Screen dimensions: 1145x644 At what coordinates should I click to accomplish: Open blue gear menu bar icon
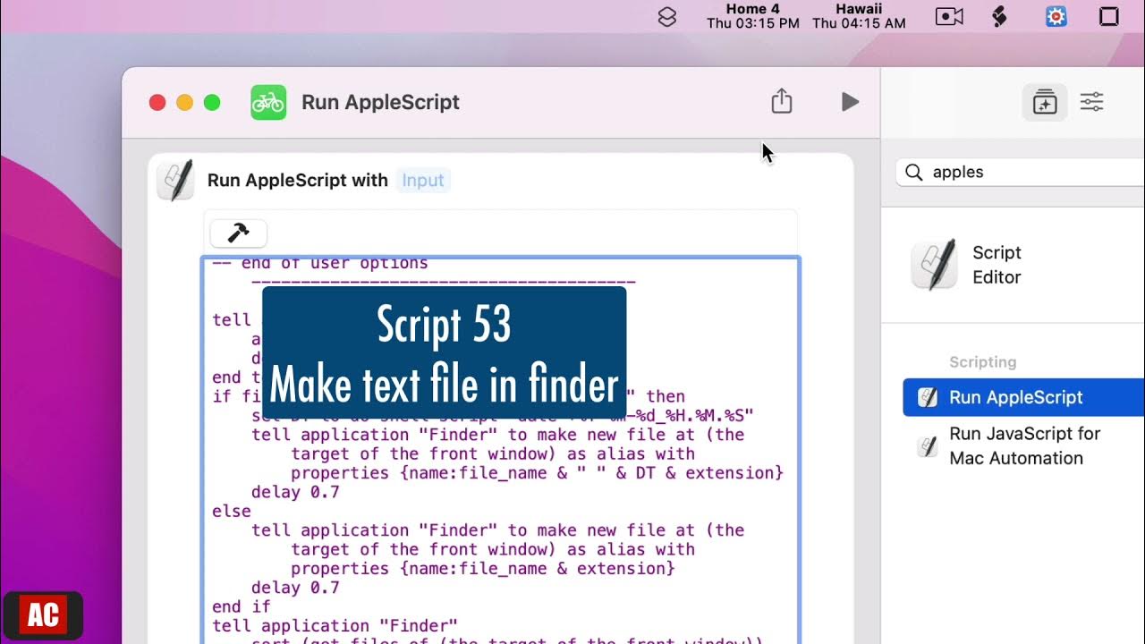click(1056, 16)
